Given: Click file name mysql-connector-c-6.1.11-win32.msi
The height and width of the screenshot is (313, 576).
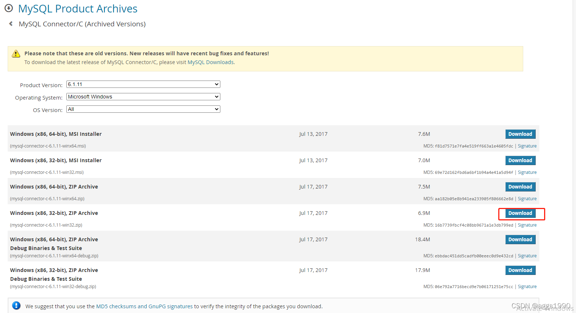Looking at the screenshot, I should click(47, 172).
